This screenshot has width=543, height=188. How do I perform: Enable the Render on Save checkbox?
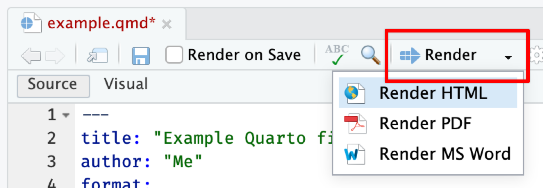coord(174,55)
